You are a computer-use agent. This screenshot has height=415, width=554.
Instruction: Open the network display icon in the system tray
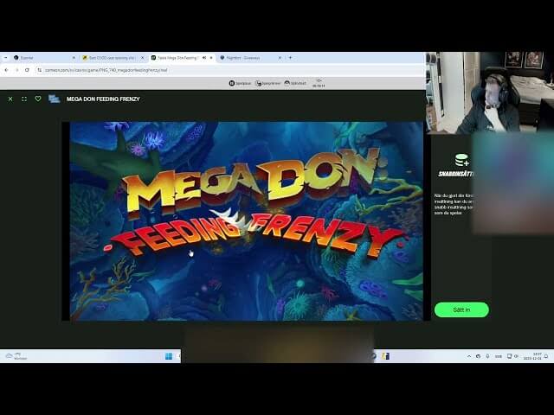[510, 356]
